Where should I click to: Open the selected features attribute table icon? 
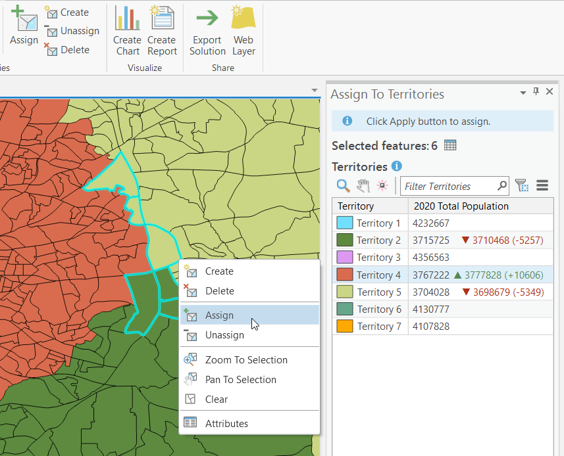(450, 145)
